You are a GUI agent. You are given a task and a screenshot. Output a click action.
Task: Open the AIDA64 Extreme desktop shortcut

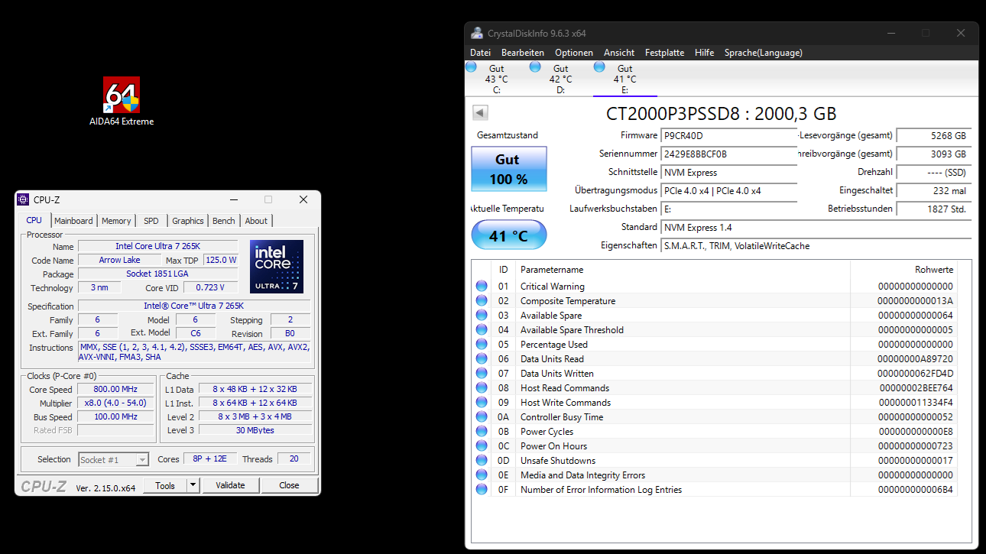pos(122,100)
